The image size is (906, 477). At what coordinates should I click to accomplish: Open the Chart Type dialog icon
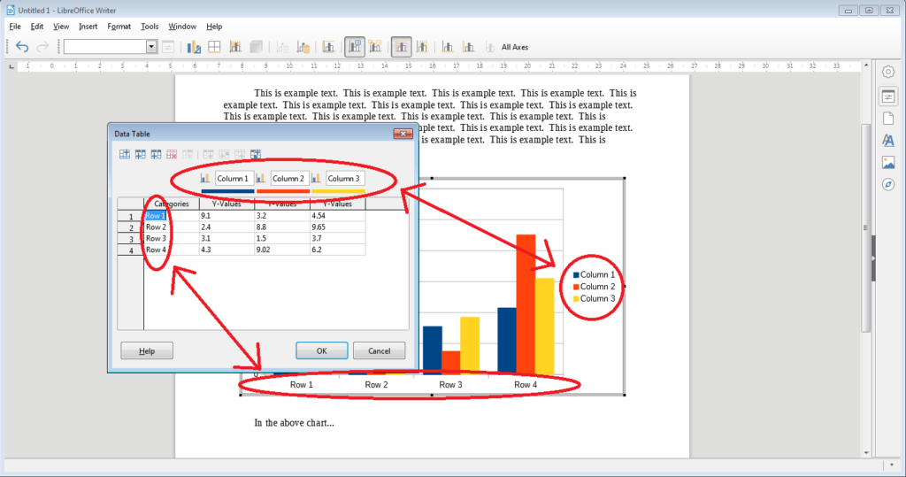[x=194, y=47]
